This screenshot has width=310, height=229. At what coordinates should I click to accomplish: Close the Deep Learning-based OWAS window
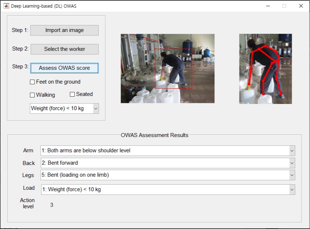[301, 6]
